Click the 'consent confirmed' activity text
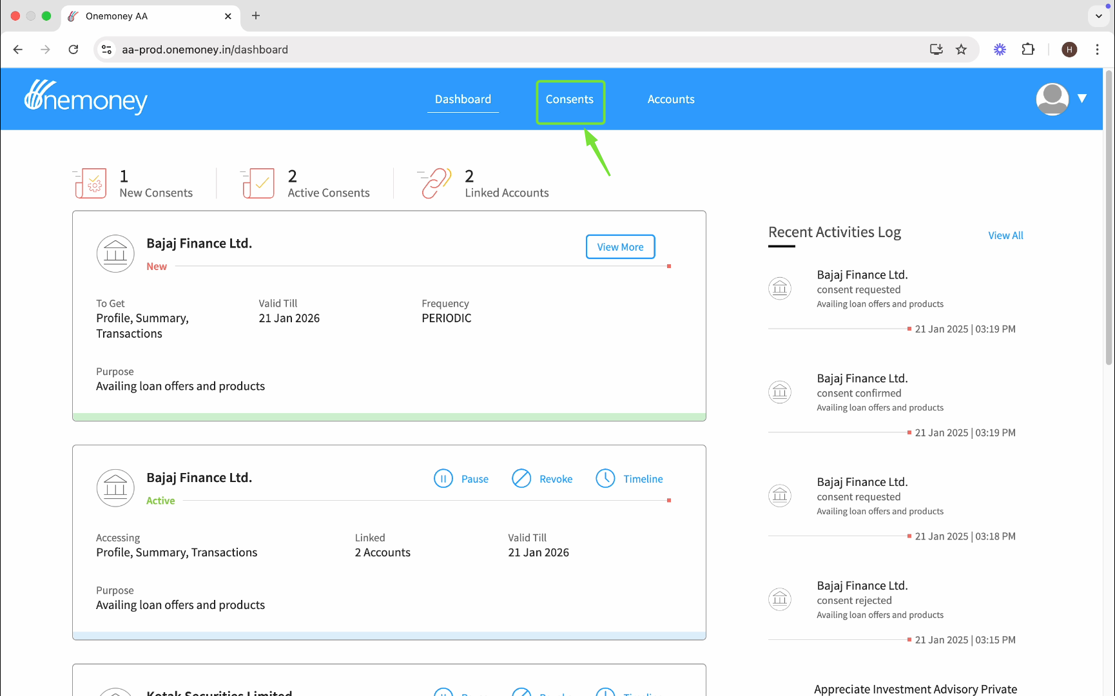Image resolution: width=1115 pixels, height=696 pixels. [x=859, y=394]
